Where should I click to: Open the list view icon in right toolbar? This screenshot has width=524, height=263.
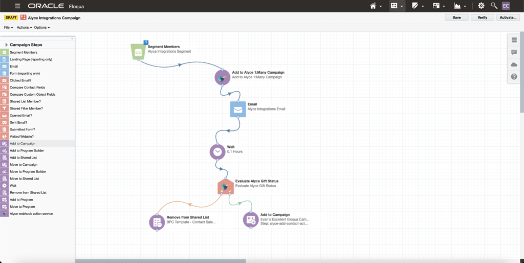pos(514,40)
